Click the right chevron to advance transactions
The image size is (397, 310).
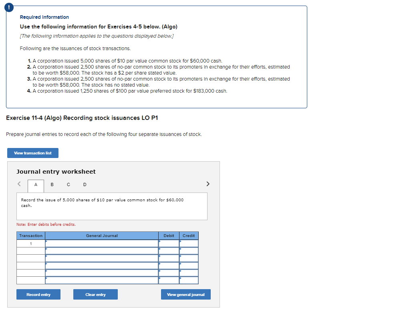click(x=208, y=184)
